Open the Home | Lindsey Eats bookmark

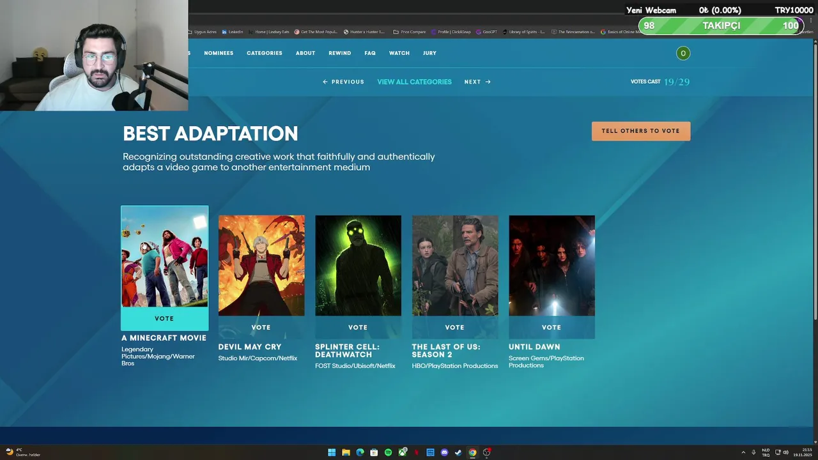pos(269,32)
